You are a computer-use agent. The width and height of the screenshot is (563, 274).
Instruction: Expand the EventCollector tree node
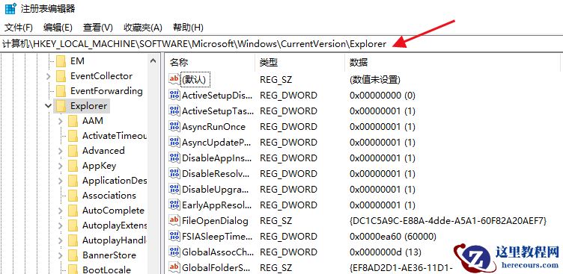coord(49,76)
